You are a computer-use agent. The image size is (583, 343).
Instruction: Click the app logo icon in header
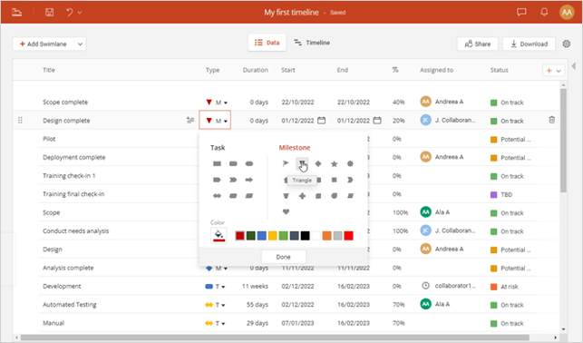coord(16,13)
